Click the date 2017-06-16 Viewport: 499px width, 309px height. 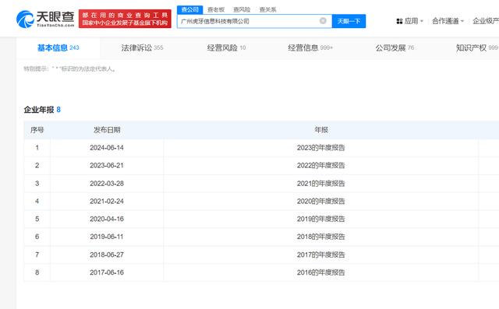(107, 272)
